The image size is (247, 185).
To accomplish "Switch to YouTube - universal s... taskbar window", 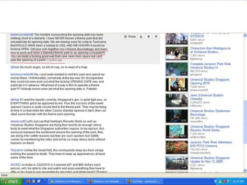I will click(144, 182).
